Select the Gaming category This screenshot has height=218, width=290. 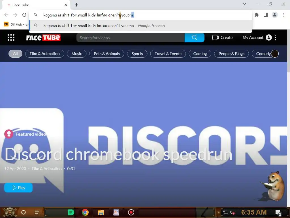[200, 54]
